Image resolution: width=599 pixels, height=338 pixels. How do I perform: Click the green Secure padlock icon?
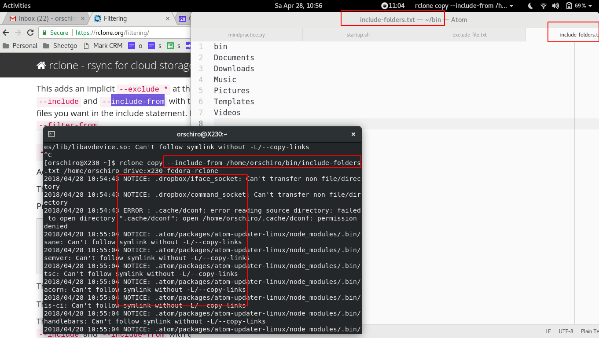click(45, 33)
